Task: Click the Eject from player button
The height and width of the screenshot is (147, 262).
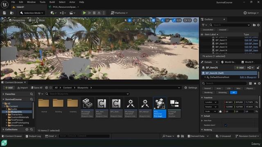Action: (99, 13)
